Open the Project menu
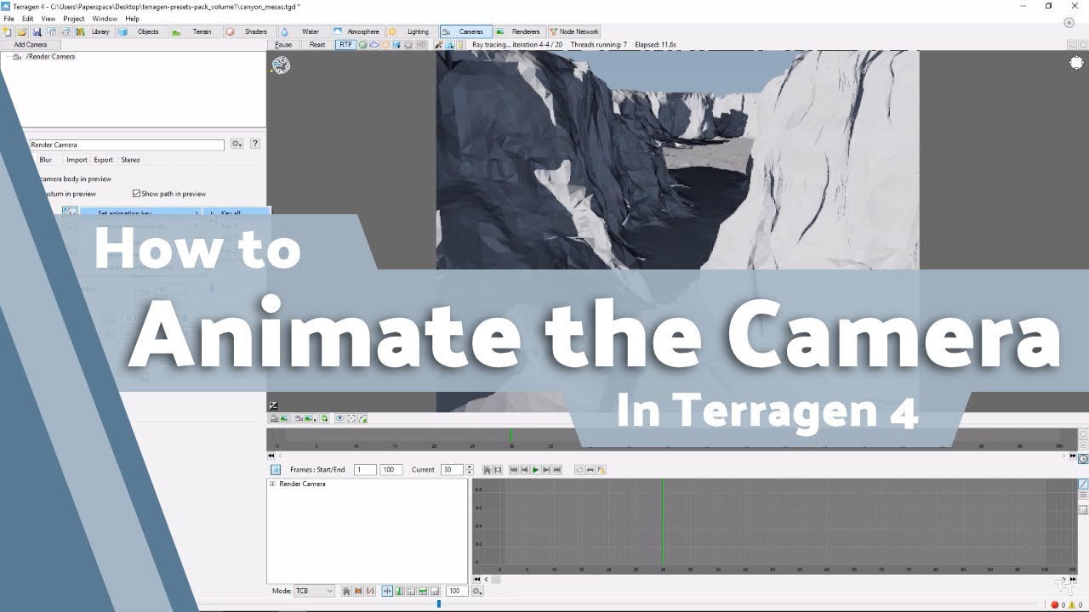 pyautogui.click(x=74, y=18)
